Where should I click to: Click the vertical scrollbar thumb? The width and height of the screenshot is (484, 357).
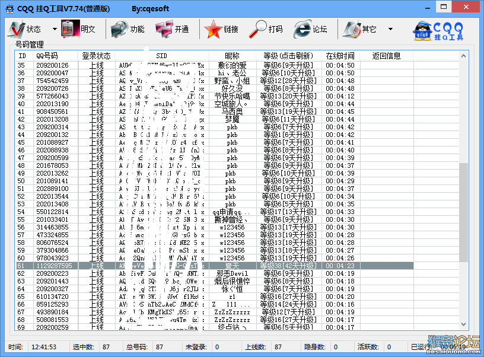[x=463, y=212]
